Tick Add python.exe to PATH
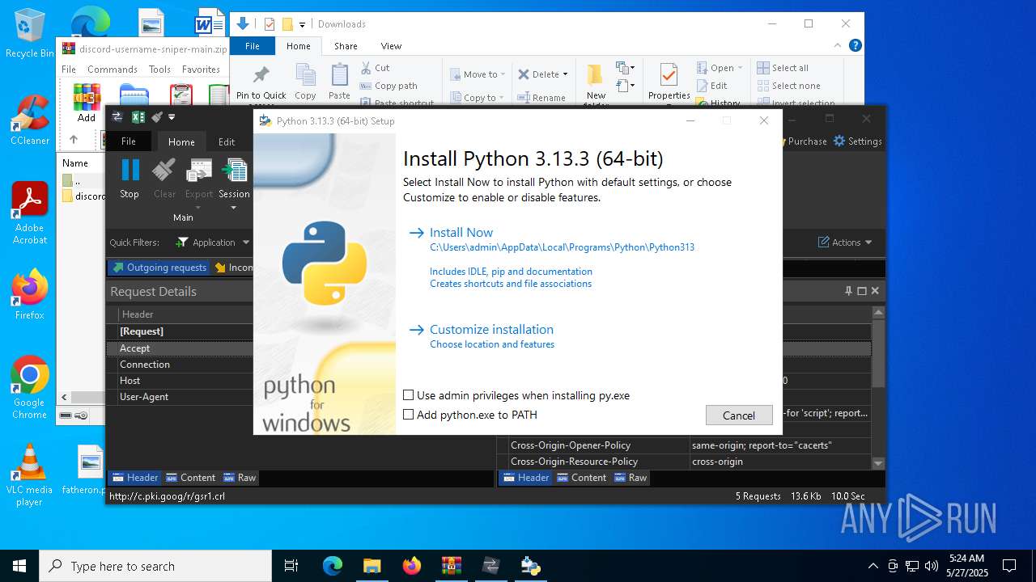Image resolution: width=1036 pixels, height=582 pixels. coord(409,415)
